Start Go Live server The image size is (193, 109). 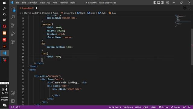pos(163,107)
